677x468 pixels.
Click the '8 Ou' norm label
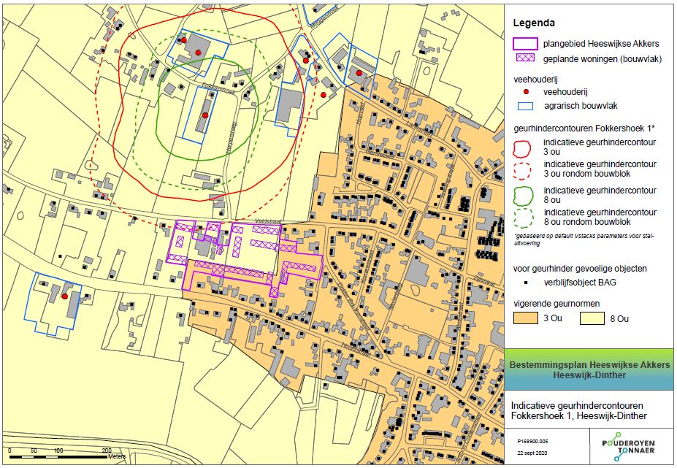tap(619, 319)
